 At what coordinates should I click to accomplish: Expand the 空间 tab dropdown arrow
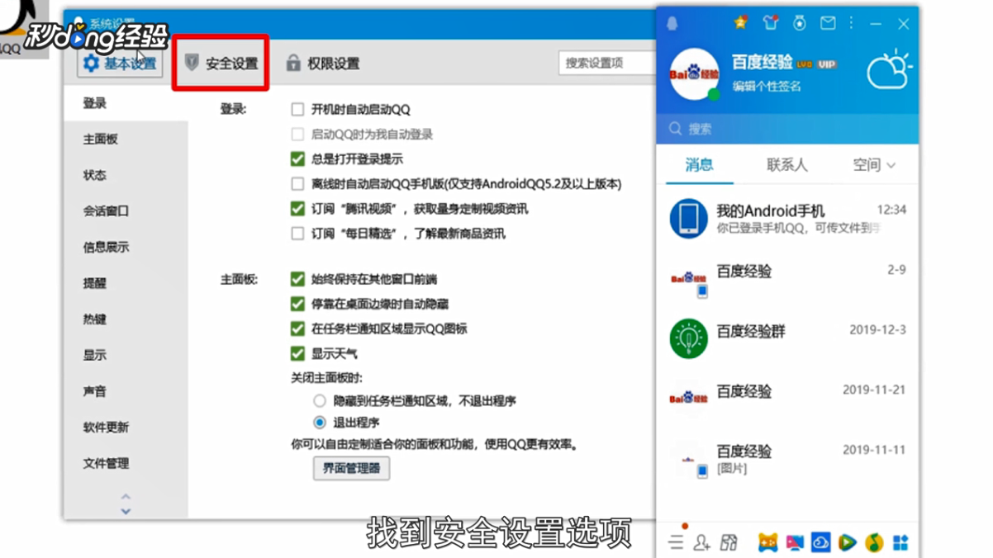[891, 166]
